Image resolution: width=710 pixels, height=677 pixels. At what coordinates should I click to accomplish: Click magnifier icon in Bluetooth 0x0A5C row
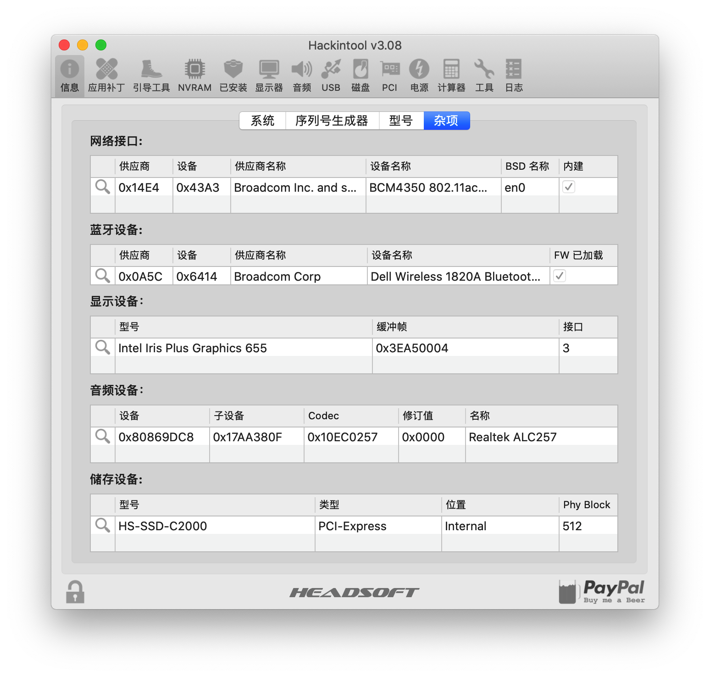pos(102,276)
